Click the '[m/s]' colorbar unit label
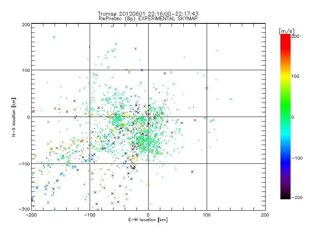 tap(287, 31)
